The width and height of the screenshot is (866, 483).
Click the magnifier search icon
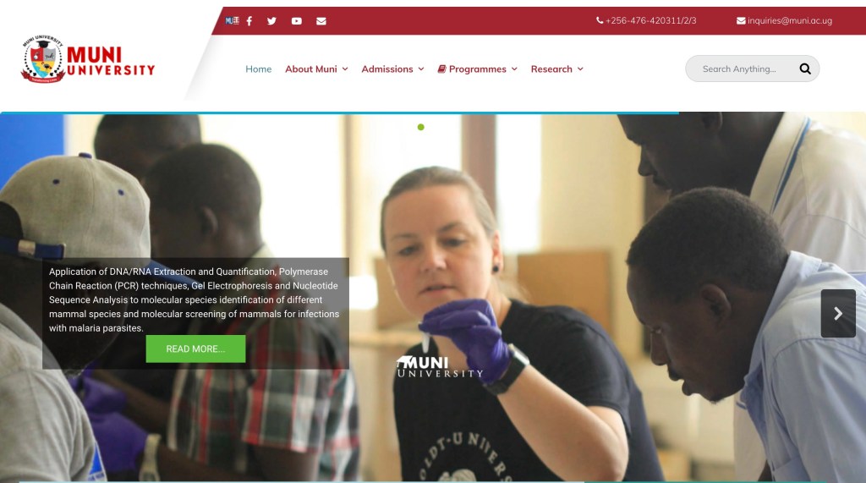(805, 69)
